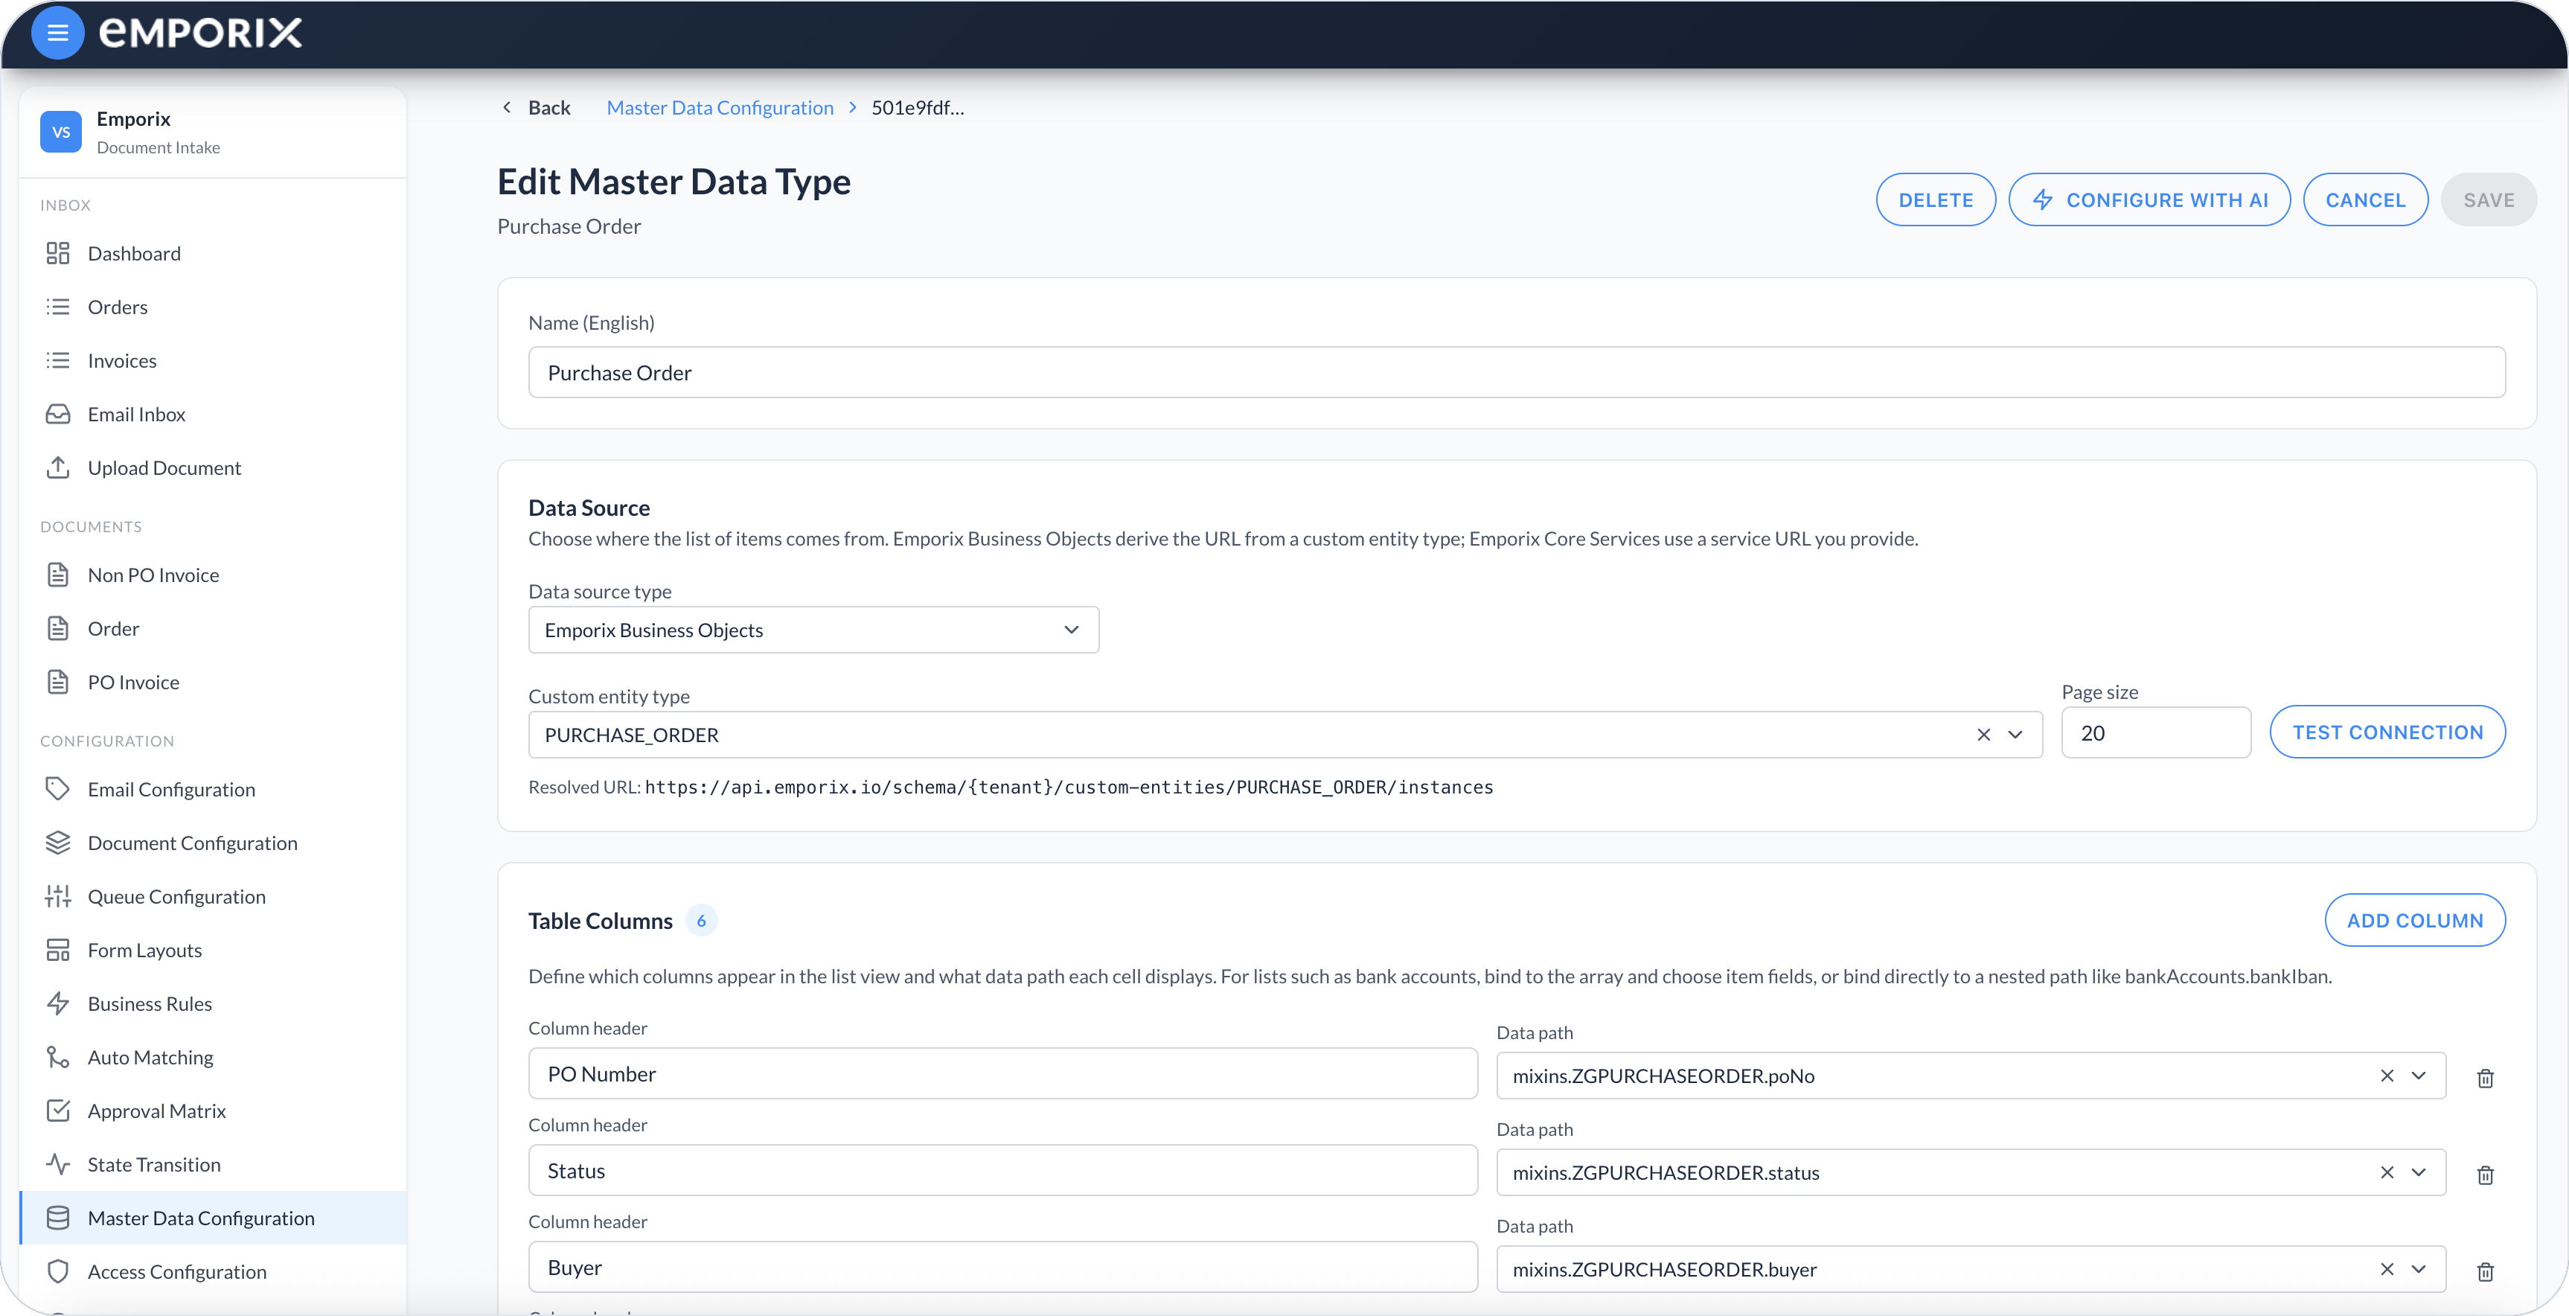
Task: Go to Invoices in the sidebar
Action: click(212, 360)
